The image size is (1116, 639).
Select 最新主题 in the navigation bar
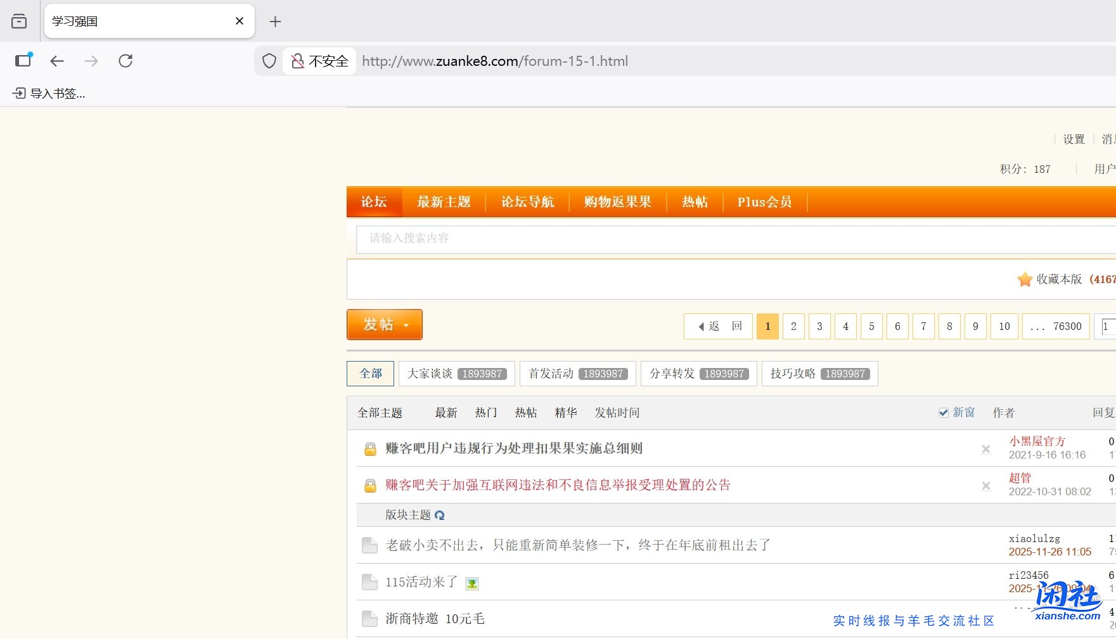tap(444, 201)
